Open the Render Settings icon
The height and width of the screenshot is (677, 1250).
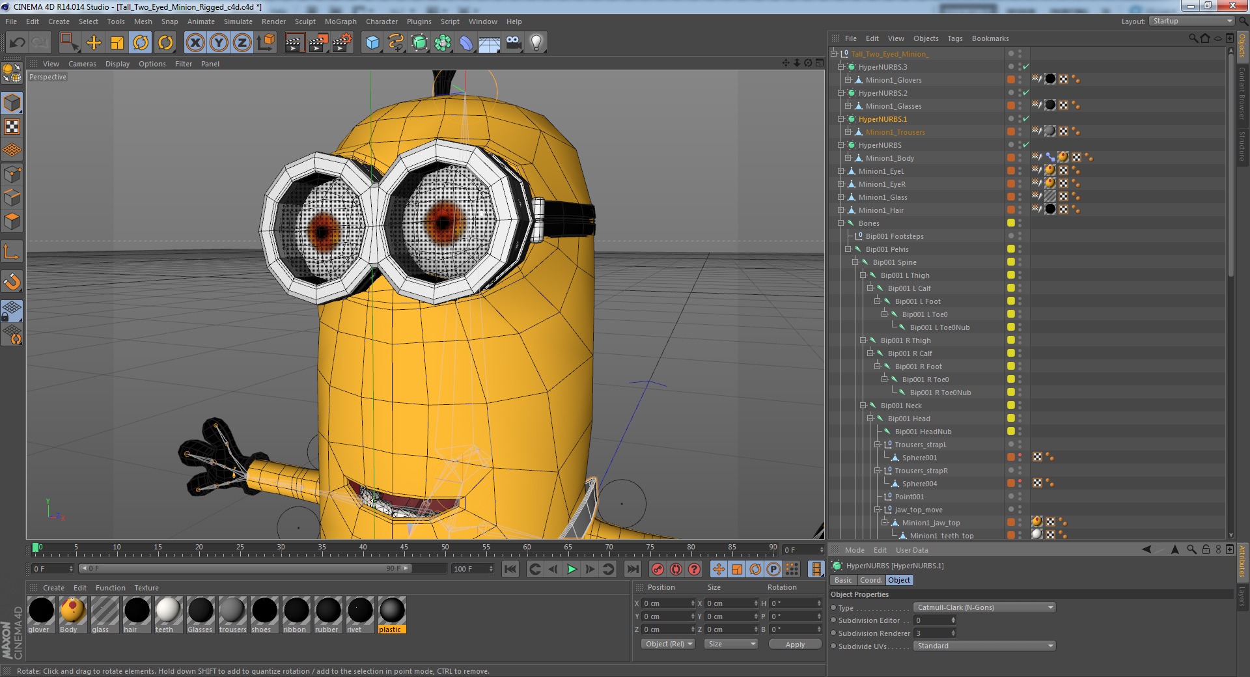342,42
